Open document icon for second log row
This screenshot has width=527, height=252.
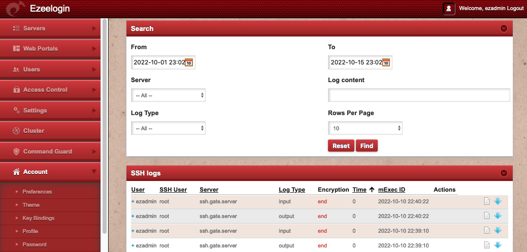(x=487, y=216)
